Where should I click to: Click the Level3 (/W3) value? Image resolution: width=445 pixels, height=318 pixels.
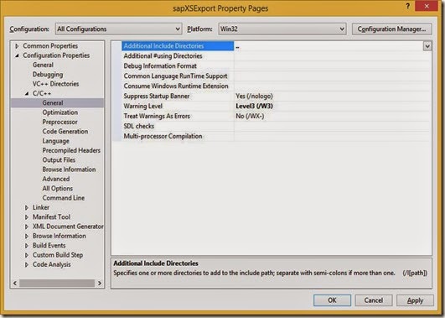(x=254, y=107)
